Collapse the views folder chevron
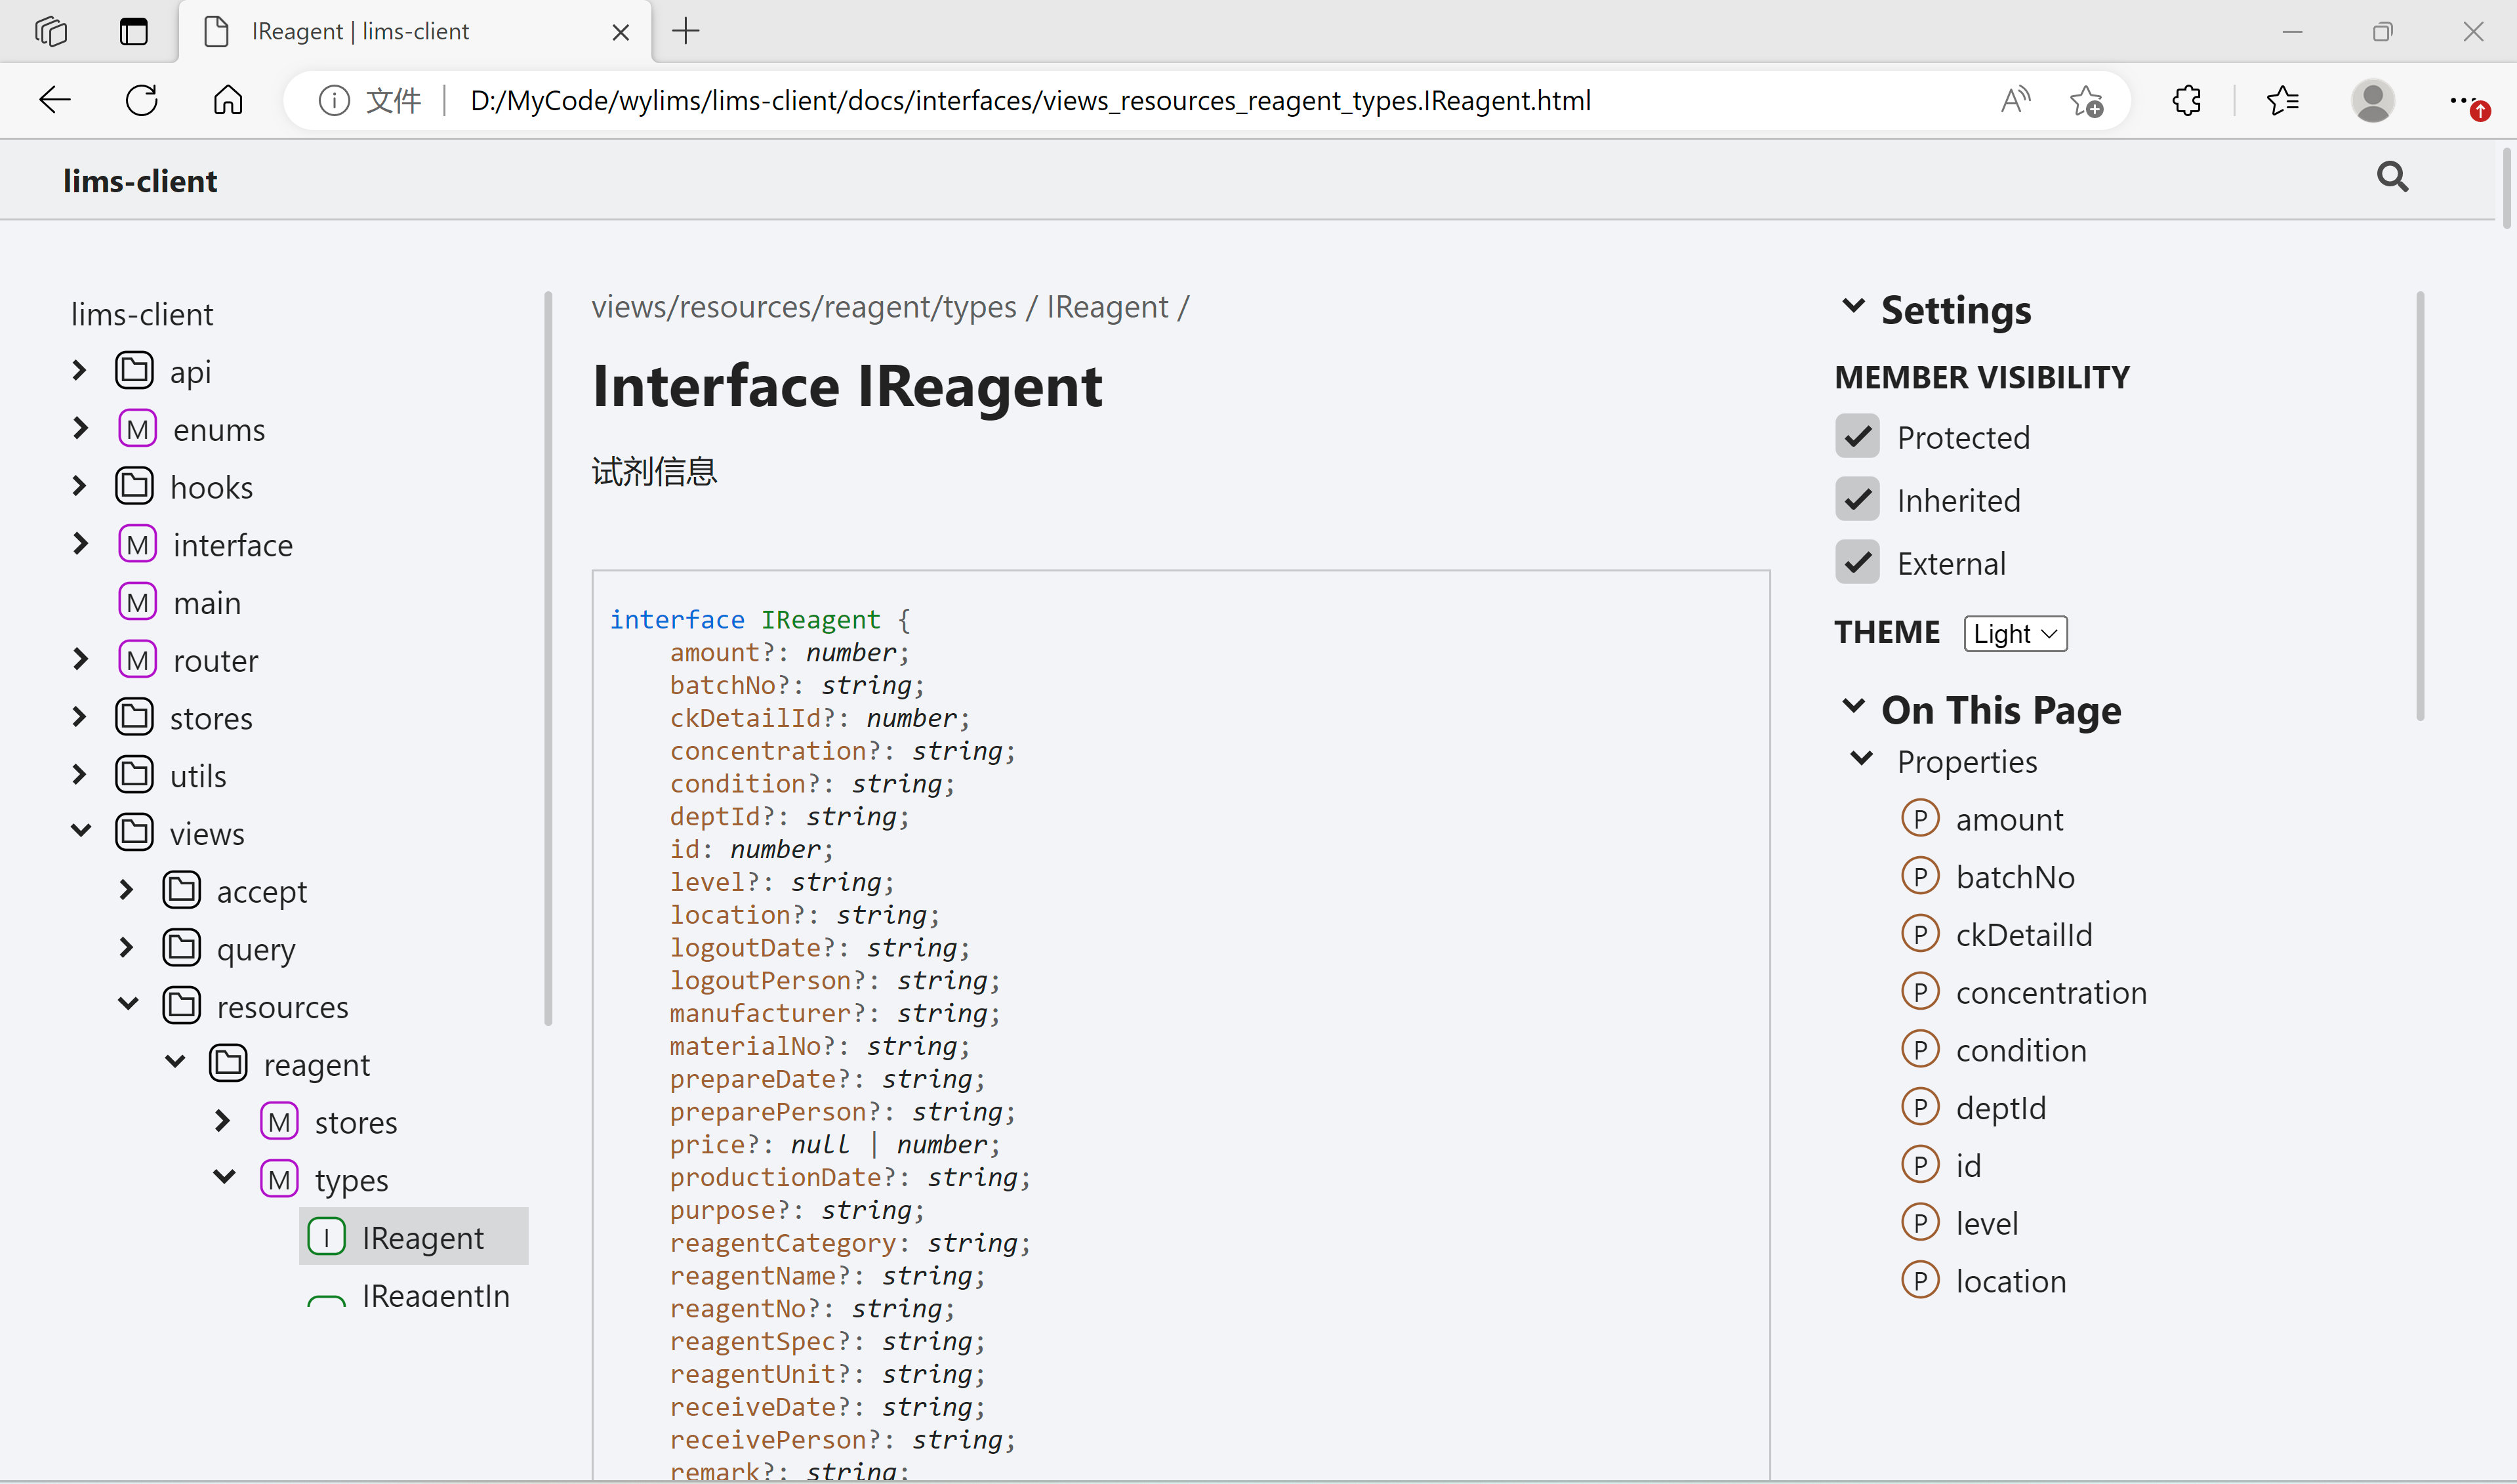This screenshot has height=1484, width=2517. (x=81, y=832)
